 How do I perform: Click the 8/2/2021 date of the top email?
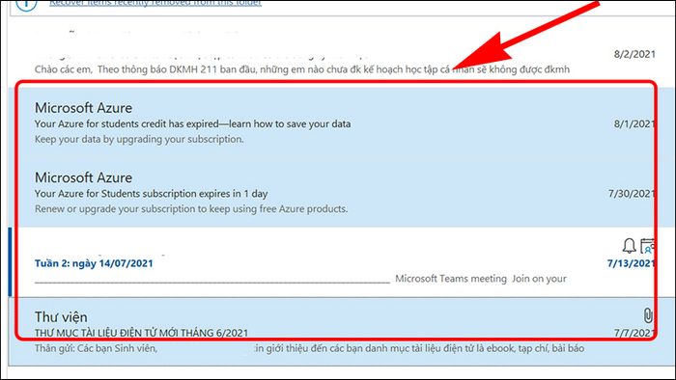click(634, 54)
